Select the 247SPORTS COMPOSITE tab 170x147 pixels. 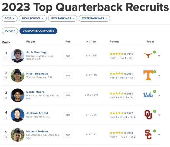pyautogui.click(x=38, y=31)
